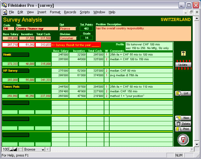The image size is (201, 159).
Task: Open the Scripts menu
Action: (85, 12)
